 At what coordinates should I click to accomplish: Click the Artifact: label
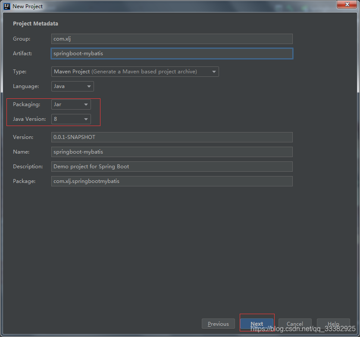coord(22,54)
